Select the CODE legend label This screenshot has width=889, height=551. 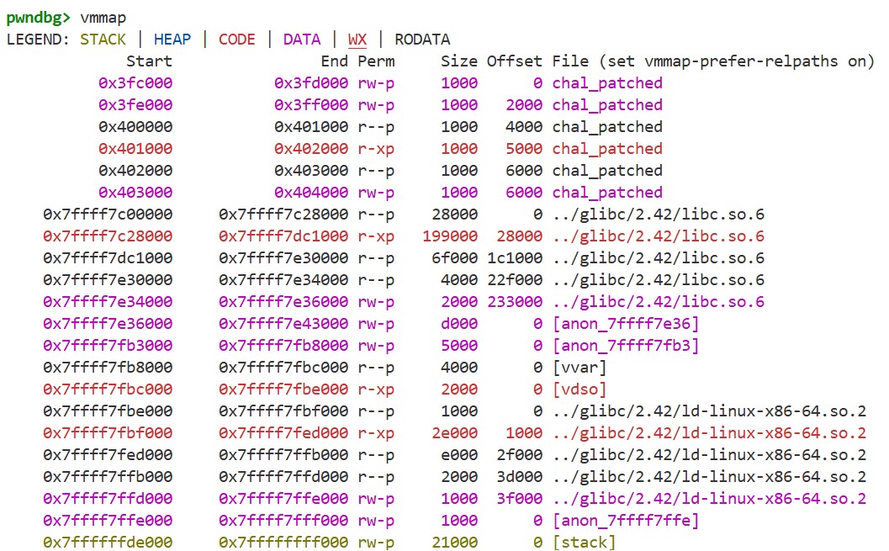237,39
